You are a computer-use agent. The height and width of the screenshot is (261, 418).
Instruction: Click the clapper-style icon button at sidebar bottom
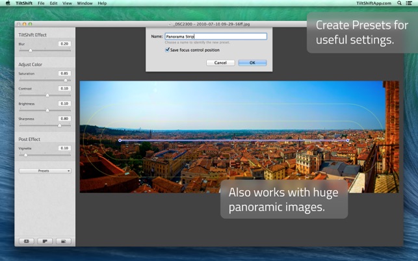(64, 241)
